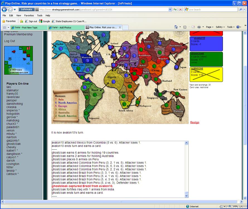The image size is (248, 209).
Task: Open the command bar Tools dropdown
Action: 231,27
